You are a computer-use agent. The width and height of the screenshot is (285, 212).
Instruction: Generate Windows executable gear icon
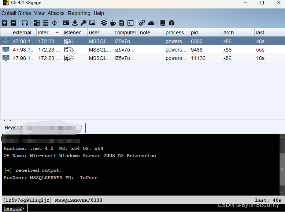click(x=104, y=23)
